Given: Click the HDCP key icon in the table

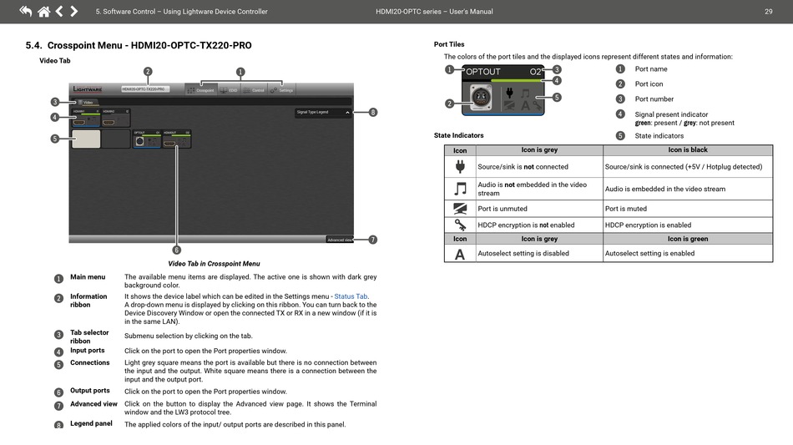Looking at the screenshot, I should click(460, 225).
